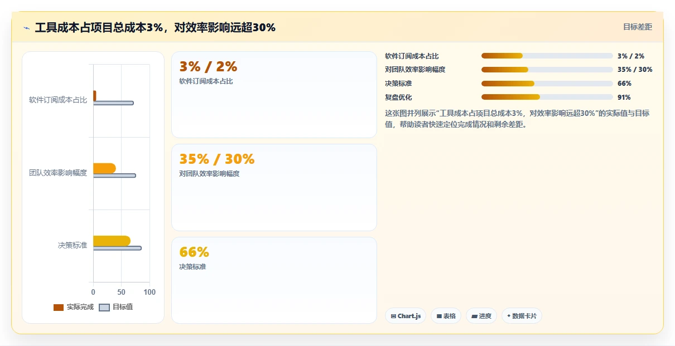
Task: Toggle the 实际完成 legend swatch
Action: pyautogui.click(x=59, y=308)
